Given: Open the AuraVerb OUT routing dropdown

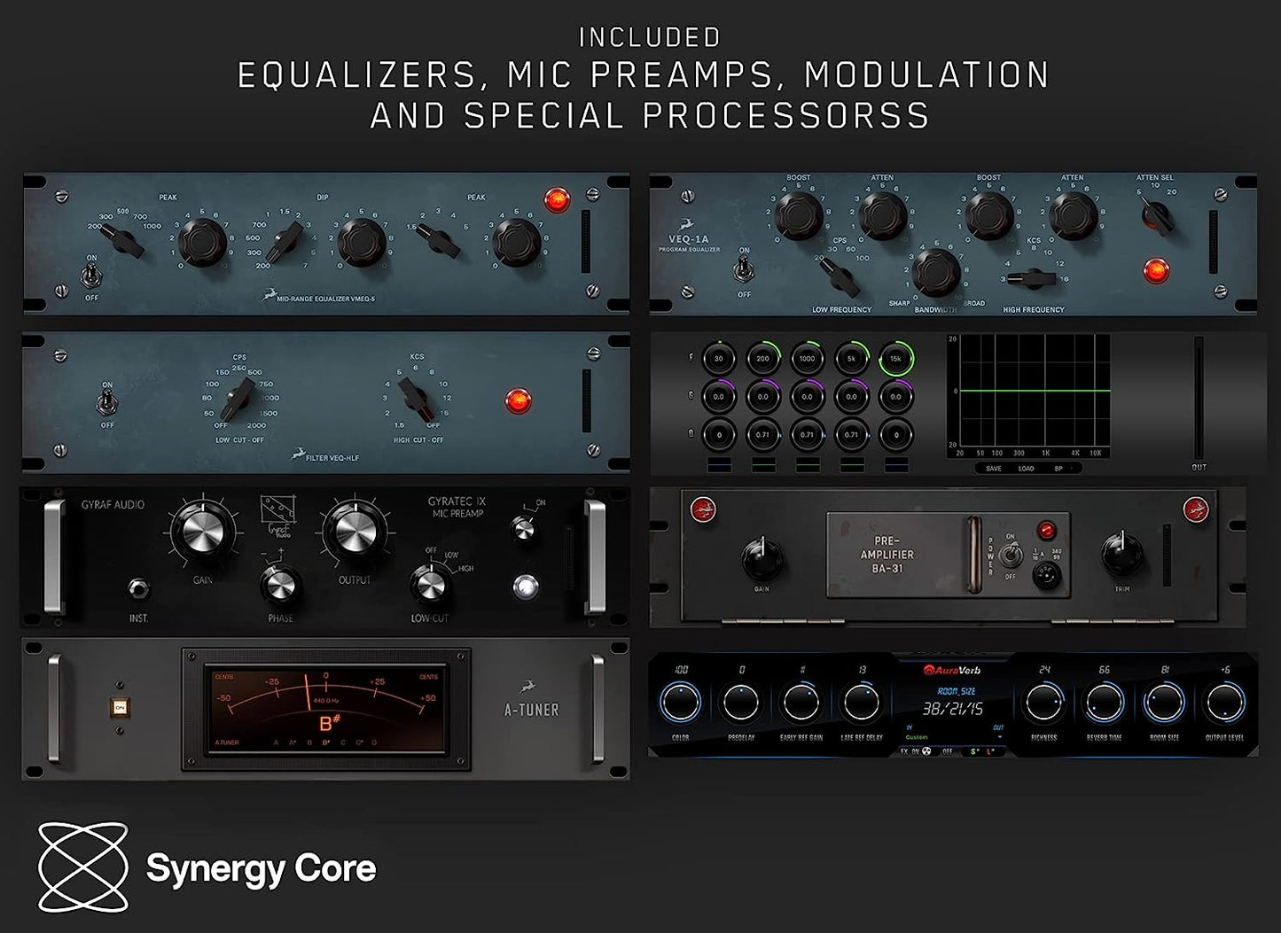Looking at the screenshot, I should pos(998,736).
